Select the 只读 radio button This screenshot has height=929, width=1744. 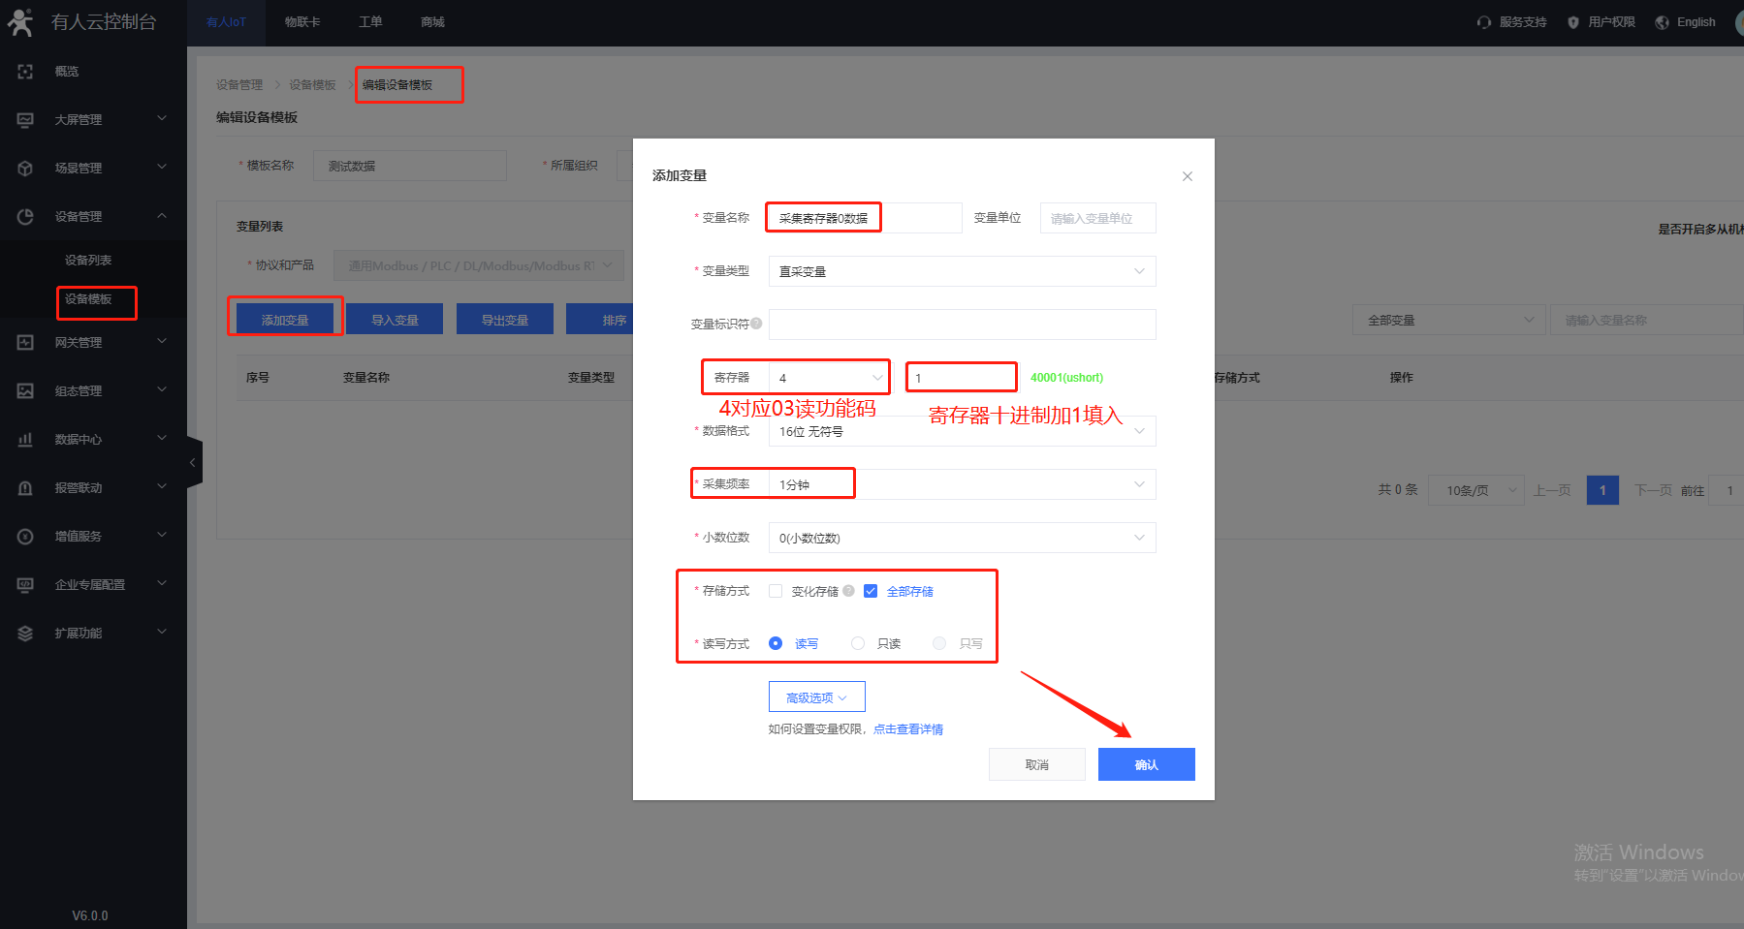(x=858, y=643)
